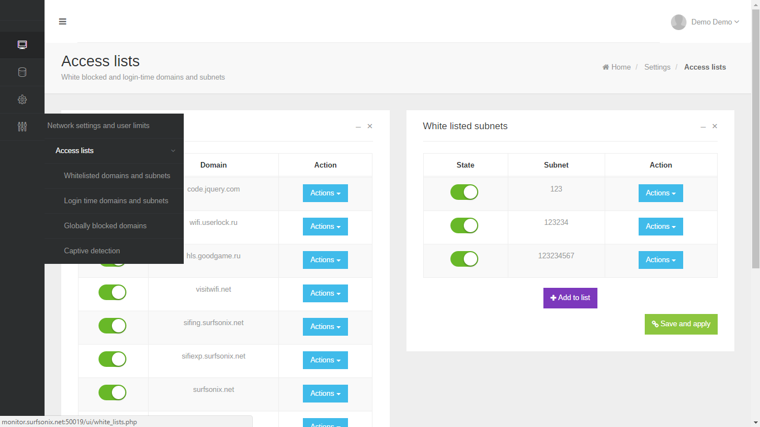Toggle the state of subnet 123234
760x427 pixels.
tap(464, 225)
